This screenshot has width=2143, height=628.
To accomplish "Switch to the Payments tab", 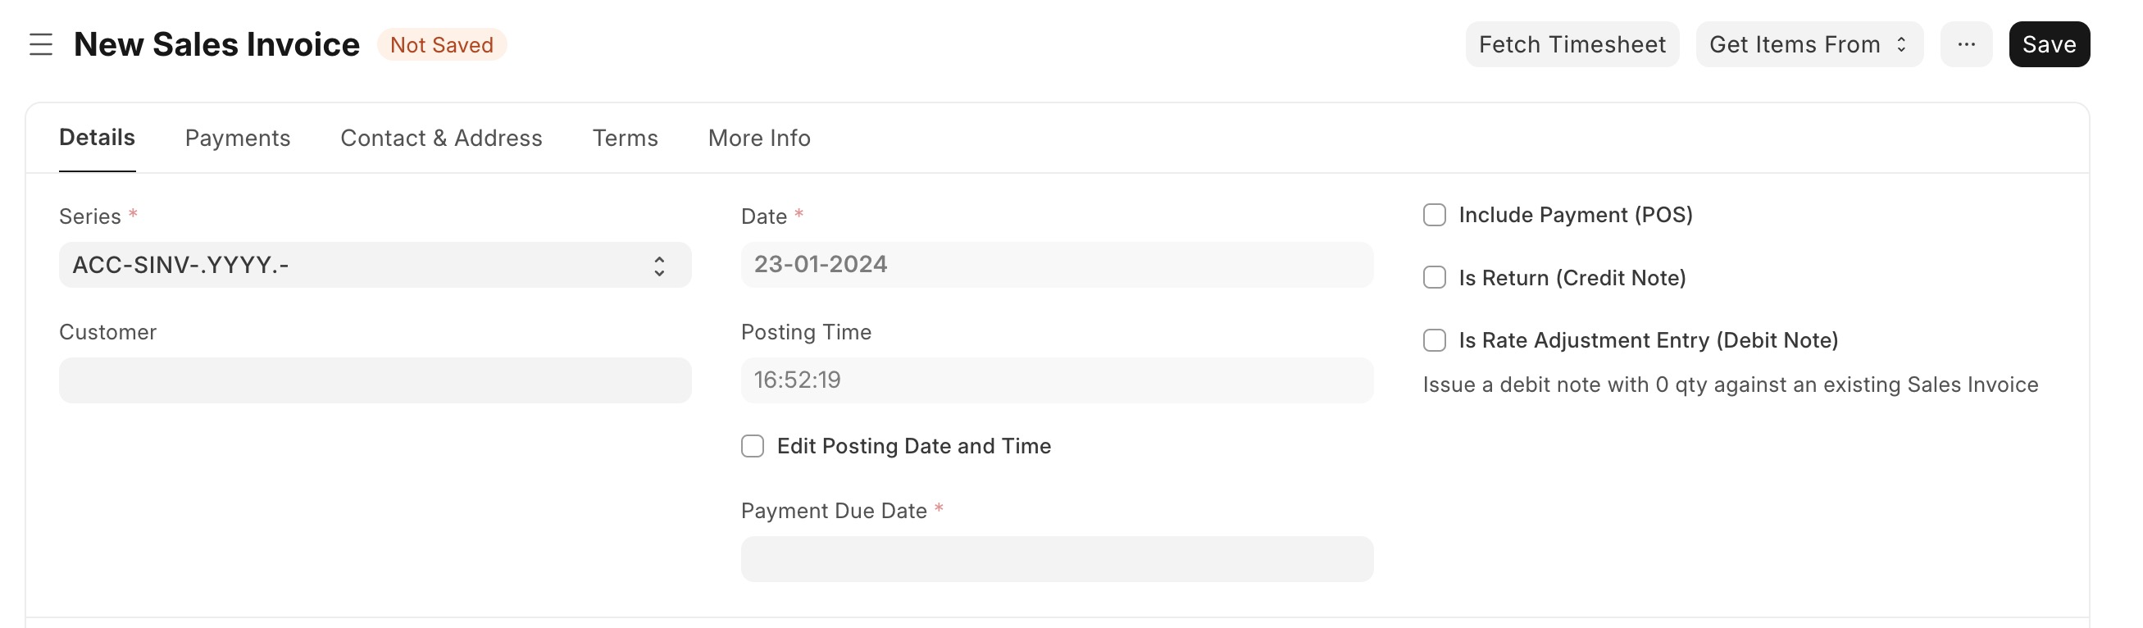I will point(237,138).
